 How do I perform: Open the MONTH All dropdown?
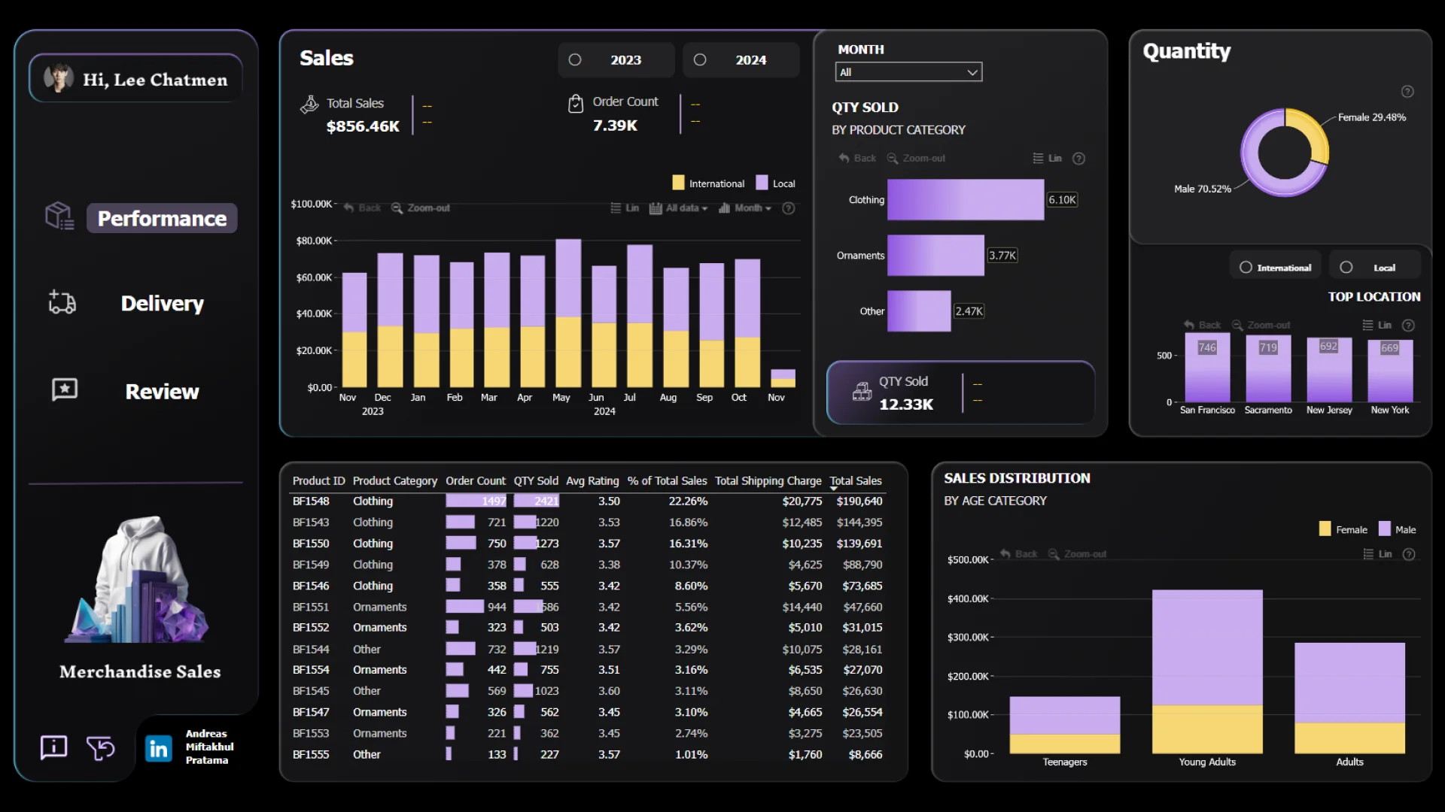coord(908,72)
